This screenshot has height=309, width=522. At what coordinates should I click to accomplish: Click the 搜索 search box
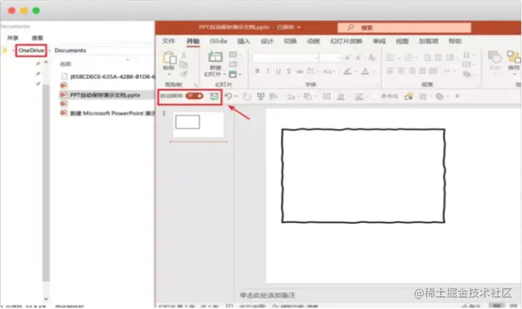[x=404, y=27]
